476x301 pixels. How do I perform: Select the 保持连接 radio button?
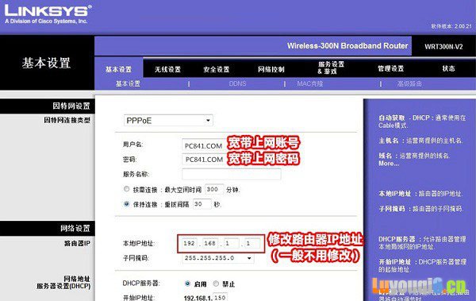click(127, 204)
